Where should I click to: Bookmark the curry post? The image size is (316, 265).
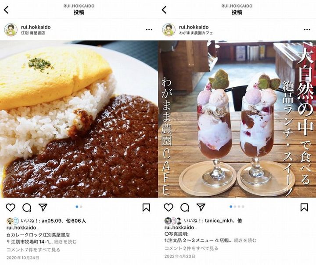pos(146,208)
